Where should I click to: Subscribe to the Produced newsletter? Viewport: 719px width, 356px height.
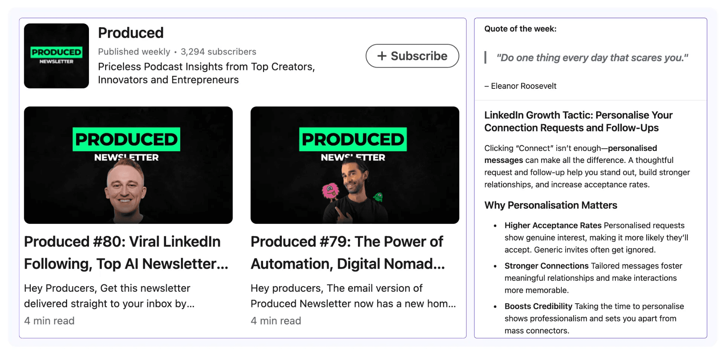tap(412, 56)
